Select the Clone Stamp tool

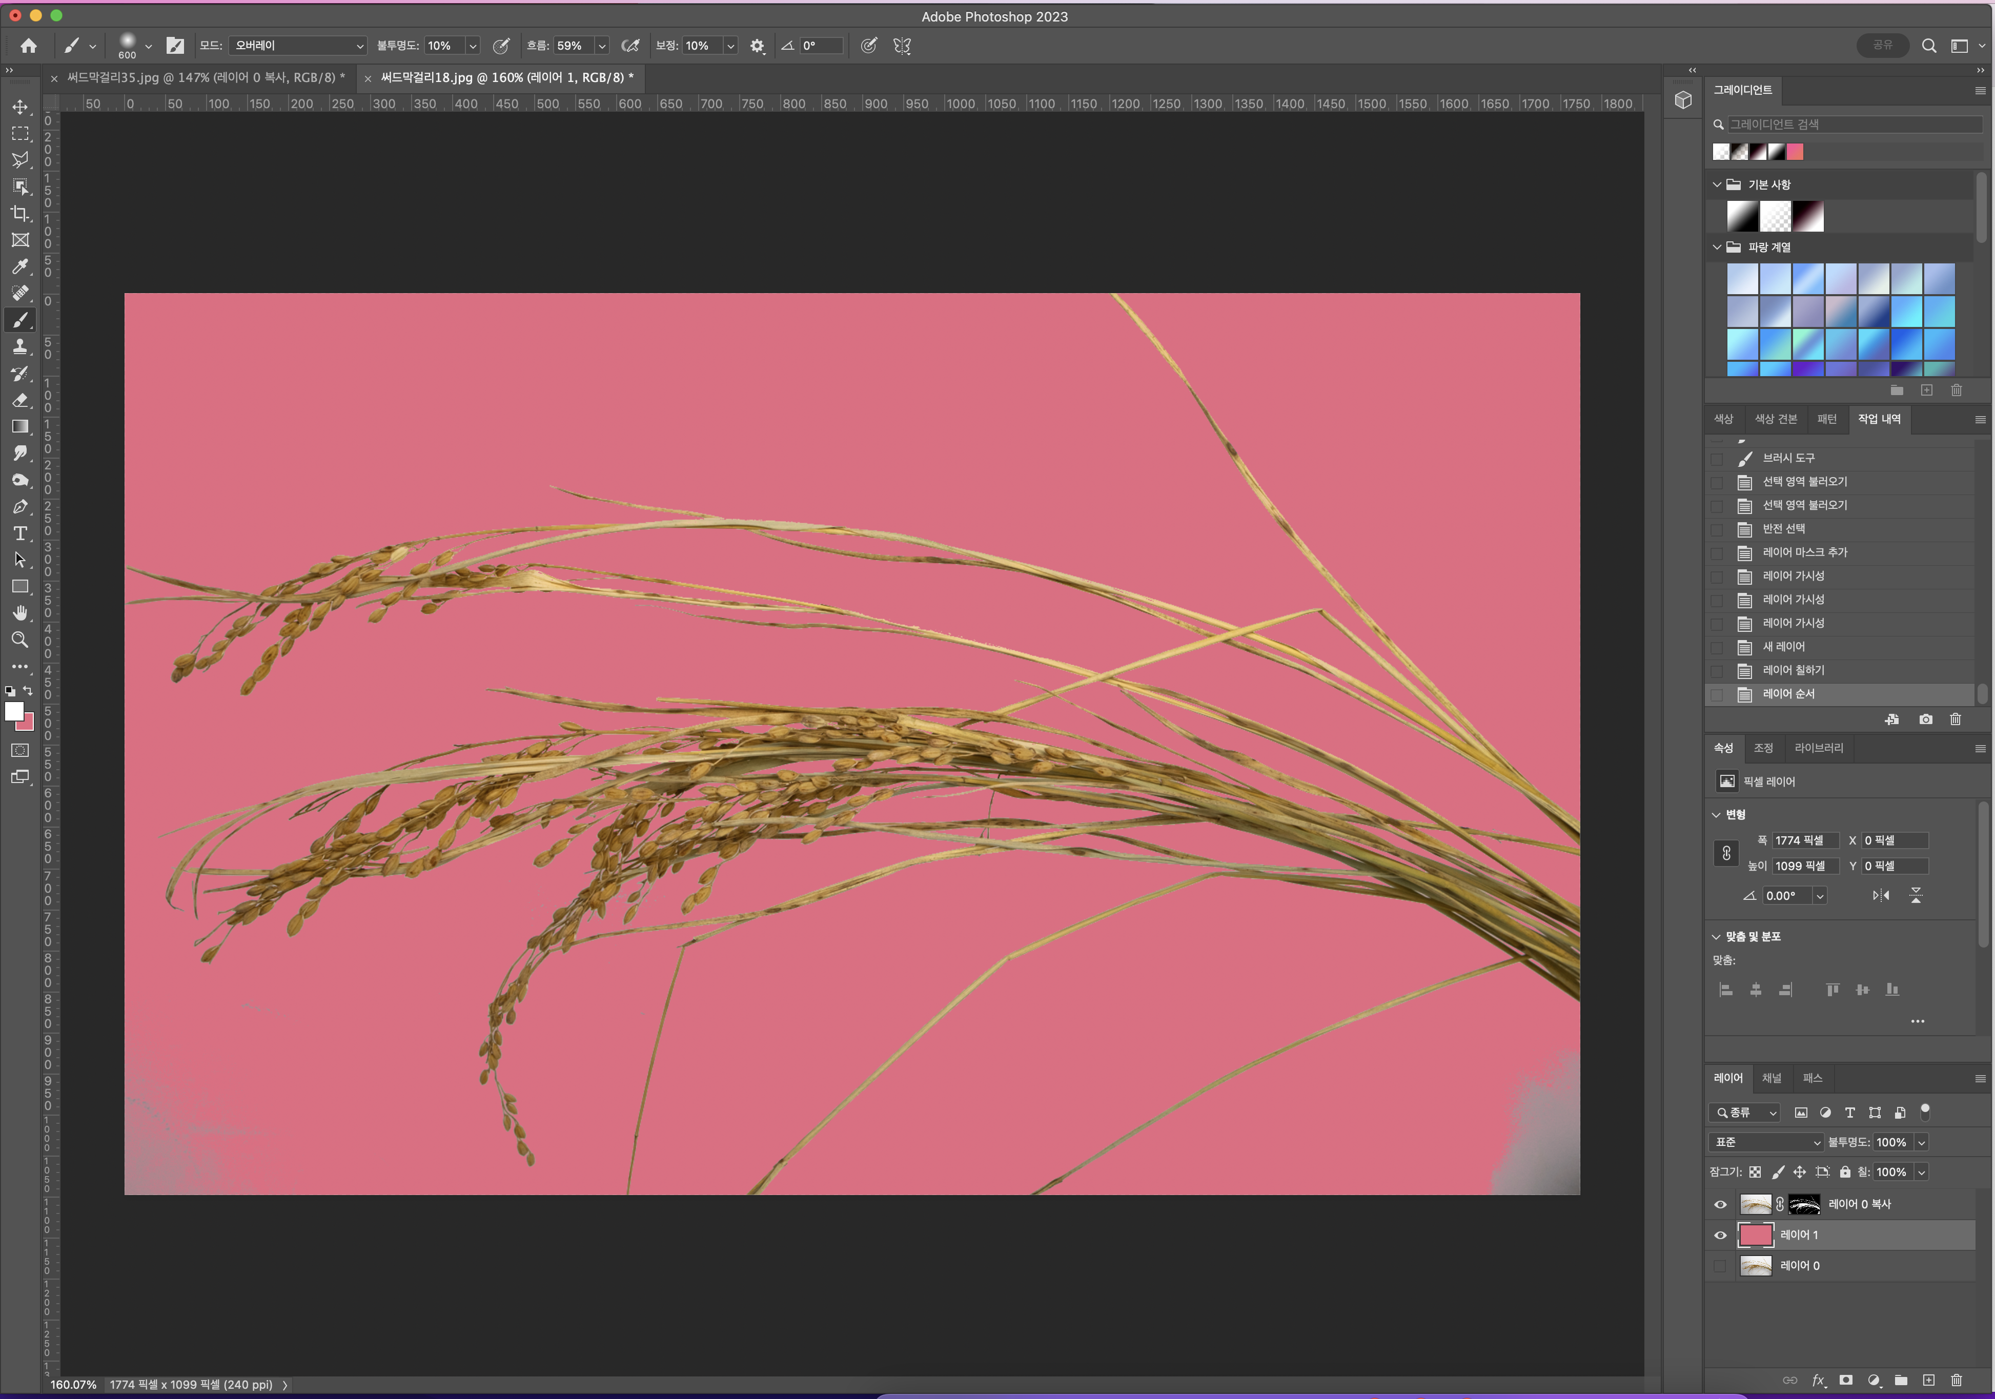click(20, 346)
